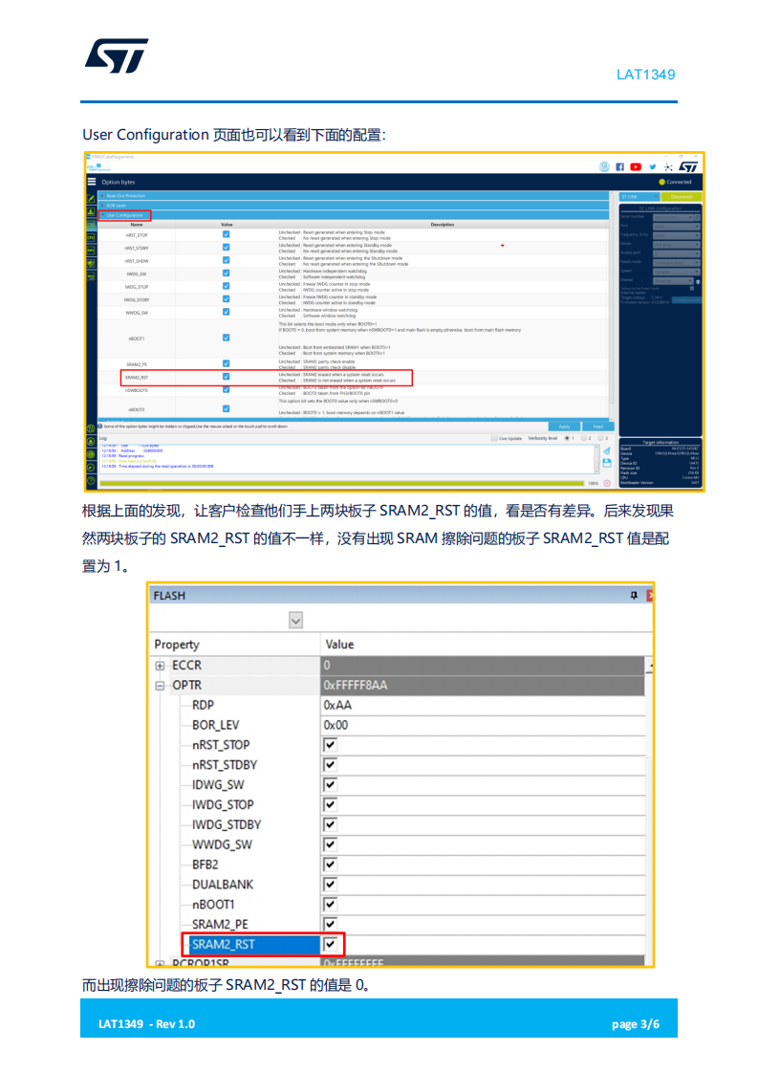The height and width of the screenshot is (1073, 758).
Task: Click the page 3/6 footer text
Action: pos(636,1024)
